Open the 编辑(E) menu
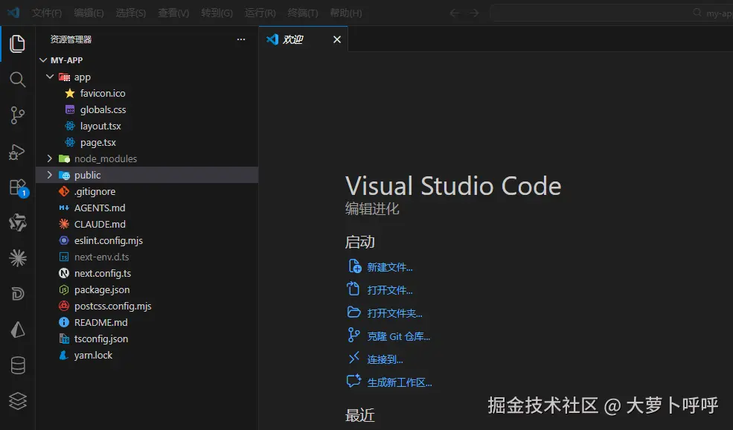This screenshot has width=733, height=430. click(x=89, y=13)
